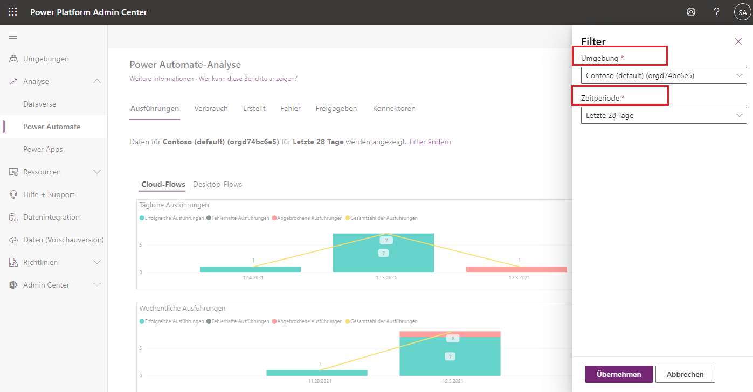Image resolution: width=753 pixels, height=392 pixels.
Task: Switch to the Freigegeben tab
Action: [336, 108]
